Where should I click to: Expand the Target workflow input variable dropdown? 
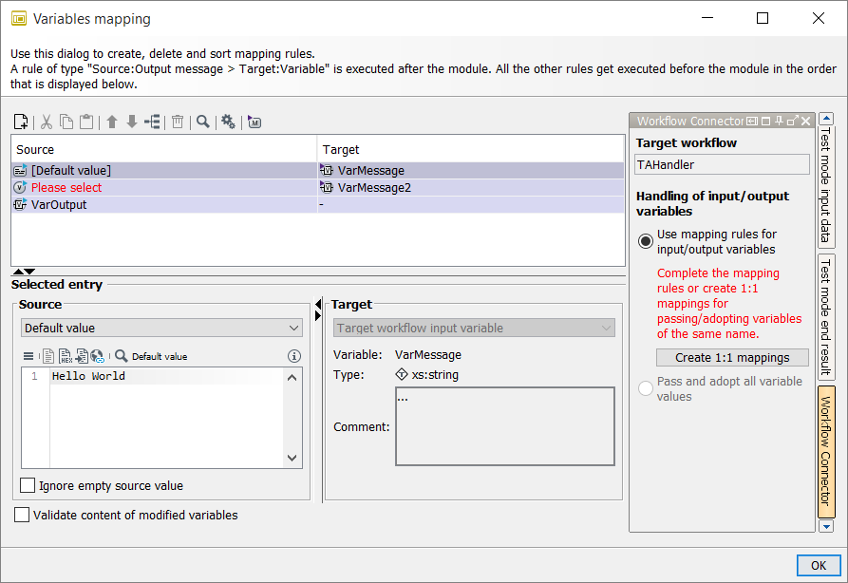[474, 329]
